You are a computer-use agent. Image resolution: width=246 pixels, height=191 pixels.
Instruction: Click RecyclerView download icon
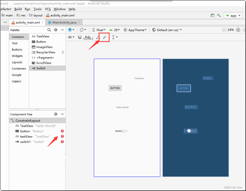(x=63, y=52)
